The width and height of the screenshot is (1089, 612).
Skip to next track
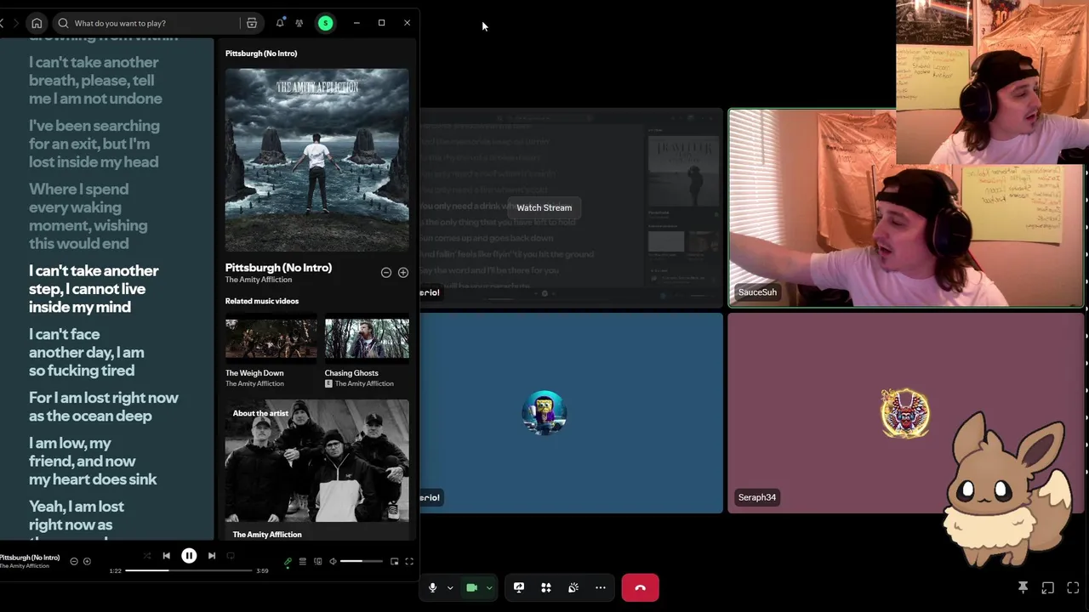(212, 556)
